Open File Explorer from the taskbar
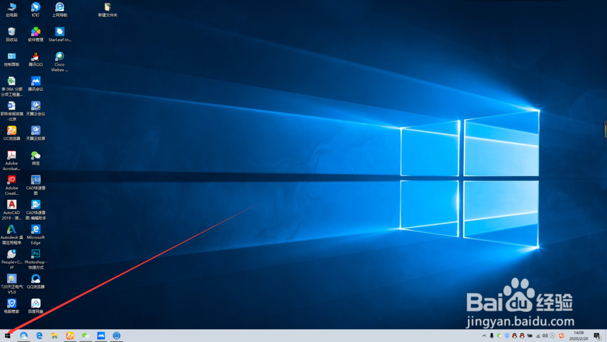The image size is (607, 342). pos(55,336)
